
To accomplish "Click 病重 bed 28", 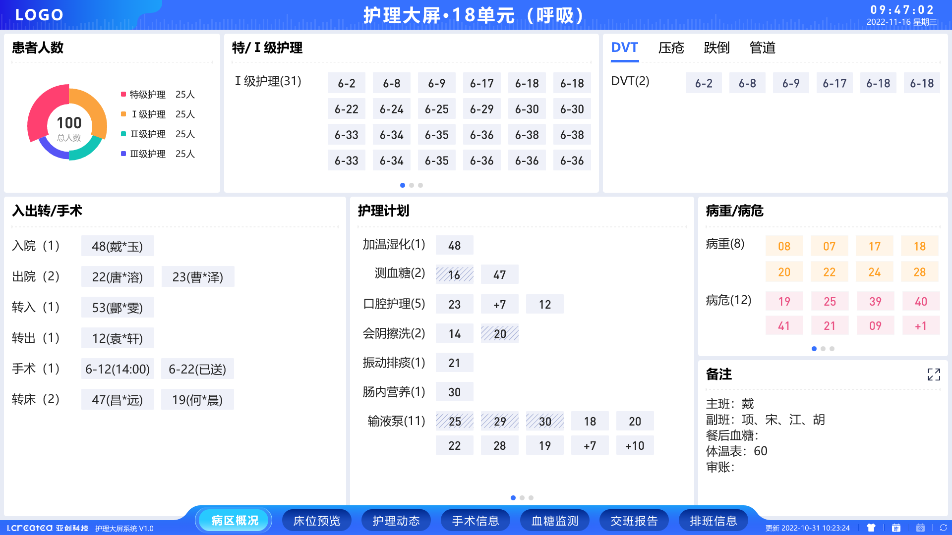I will tap(920, 272).
